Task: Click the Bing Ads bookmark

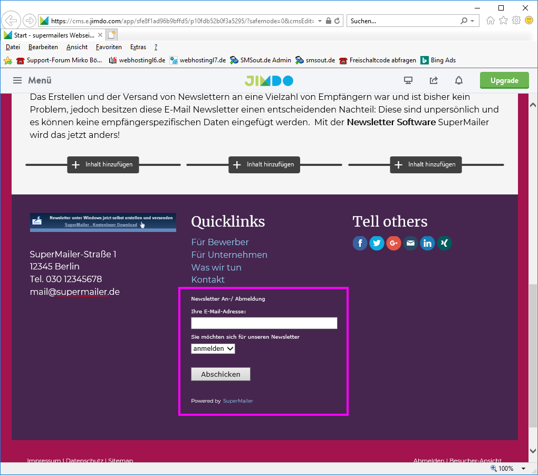Action: [438, 60]
